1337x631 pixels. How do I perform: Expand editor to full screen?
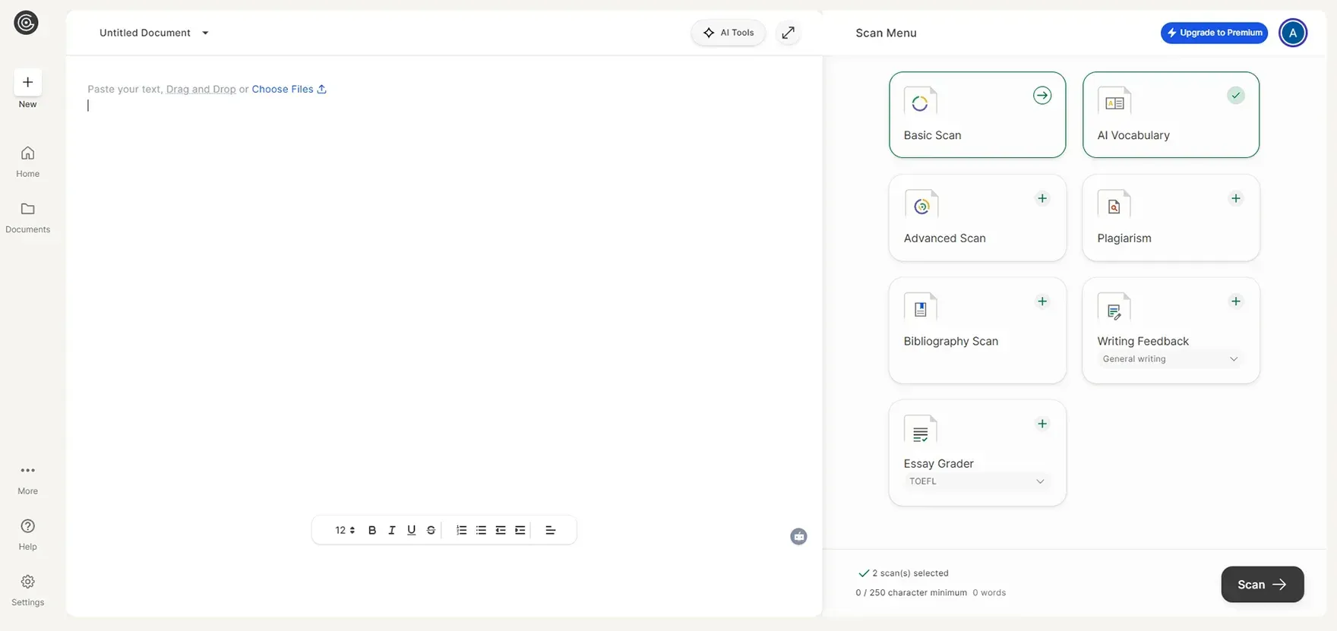click(789, 33)
